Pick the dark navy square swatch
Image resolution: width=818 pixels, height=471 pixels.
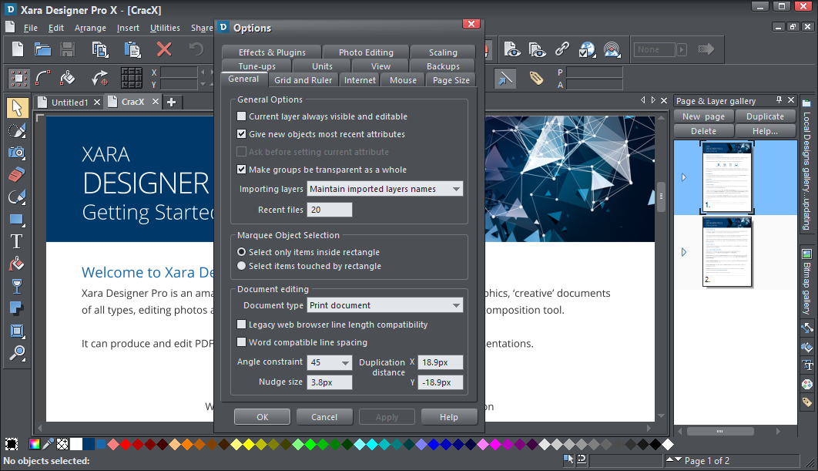tap(89, 444)
